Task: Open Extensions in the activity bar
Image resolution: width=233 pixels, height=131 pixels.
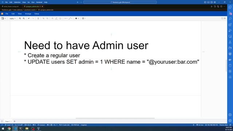Action: pos(230,25)
